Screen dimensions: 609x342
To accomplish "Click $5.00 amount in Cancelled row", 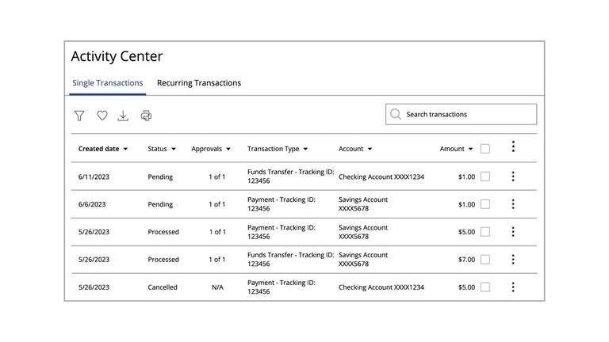I will coord(466,287).
